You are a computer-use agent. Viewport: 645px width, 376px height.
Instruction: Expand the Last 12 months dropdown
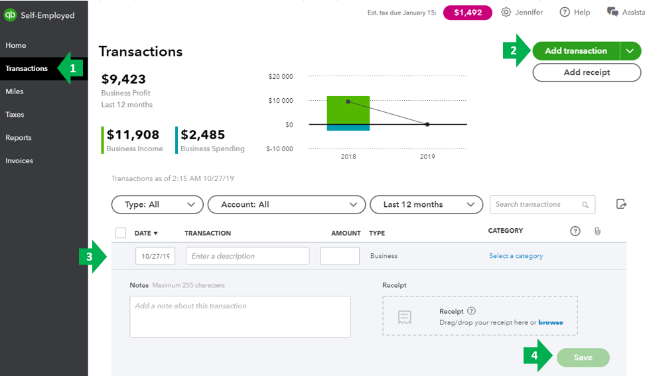pyautogui.click(x=426, y=205)
